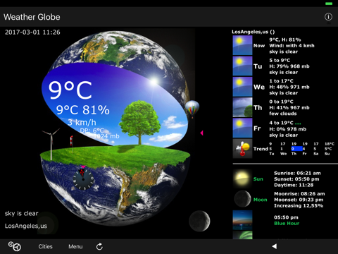Tap 'sky is clear' label bottom left
Viewport: 338px width, 254px height.
coord(21,214)
